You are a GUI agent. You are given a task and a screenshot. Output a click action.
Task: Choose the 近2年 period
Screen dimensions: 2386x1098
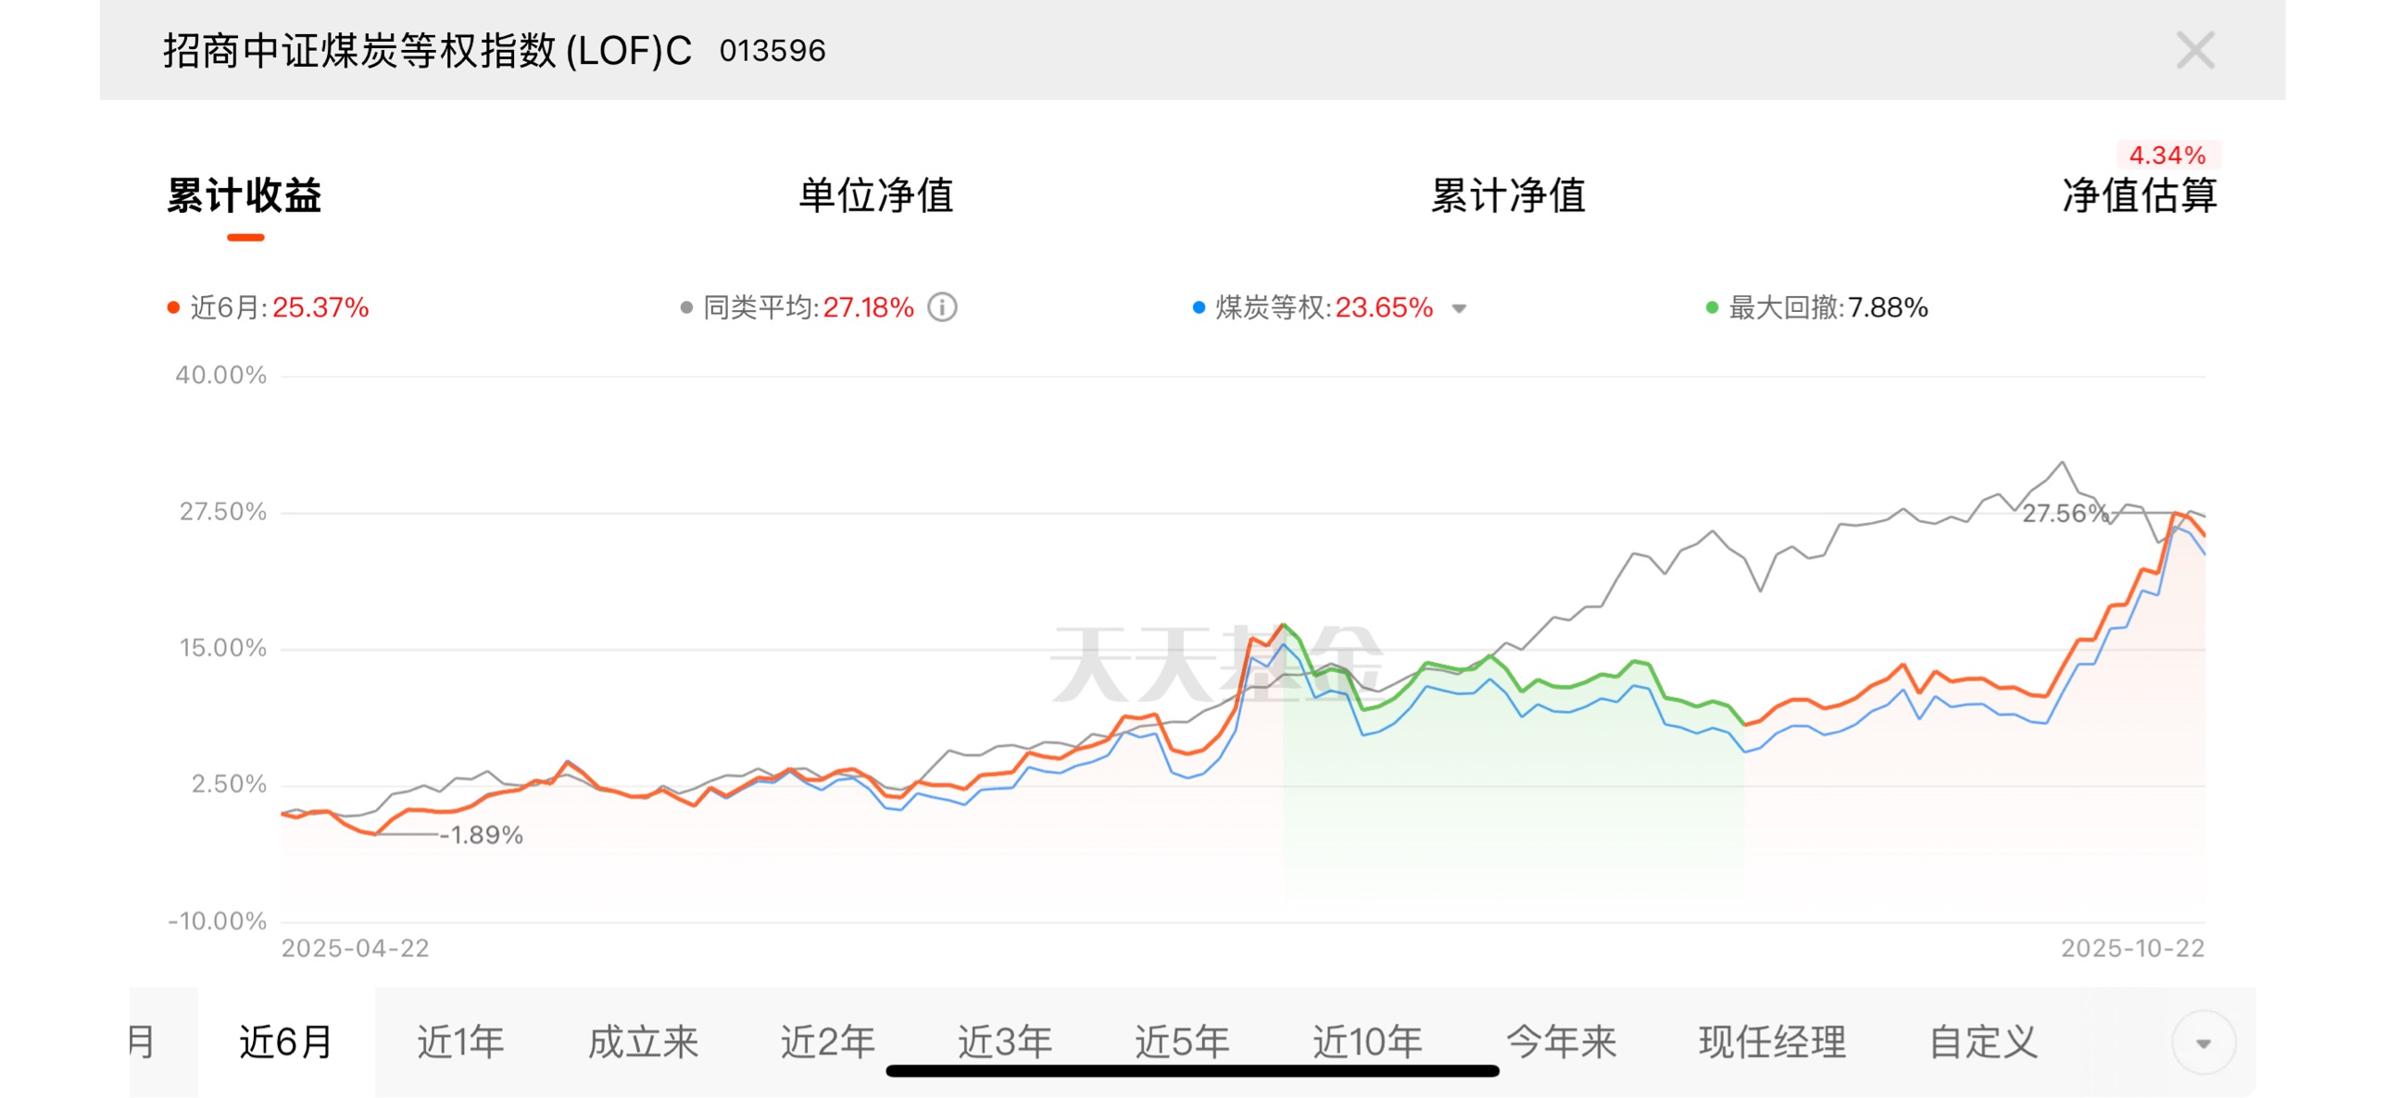(827, 1042)
